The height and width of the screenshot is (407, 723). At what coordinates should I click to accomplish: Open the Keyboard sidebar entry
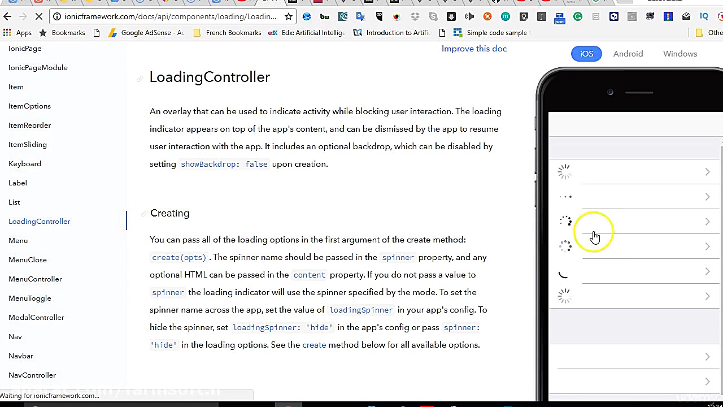[x=25, y=164]
